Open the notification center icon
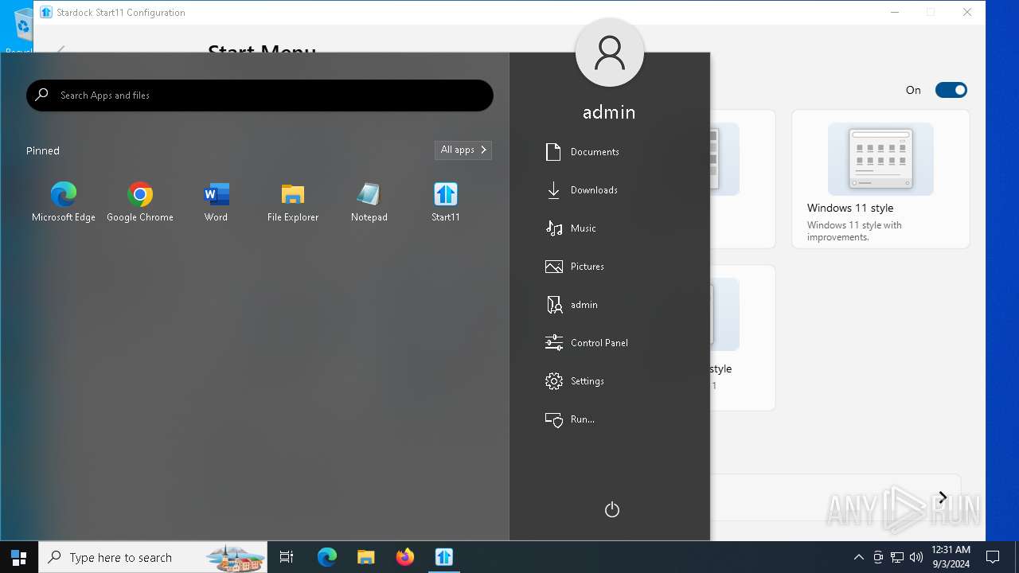The image size is (1019, 573). 993,557
